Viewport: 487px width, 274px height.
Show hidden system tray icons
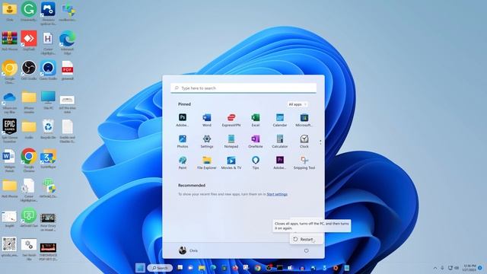click(435, 268)
